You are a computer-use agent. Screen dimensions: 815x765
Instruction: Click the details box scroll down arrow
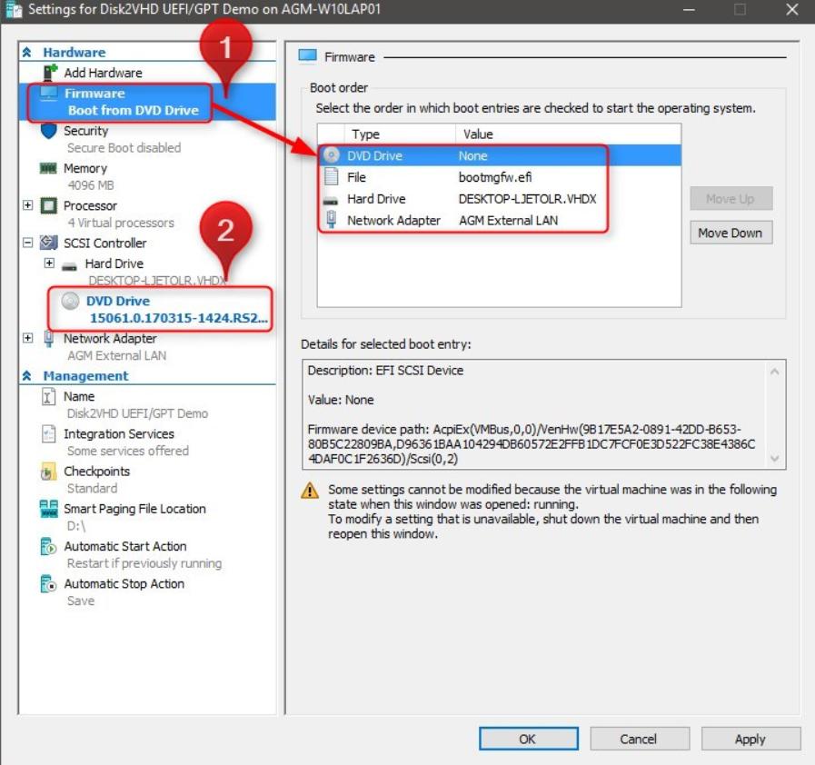[x=774, y=459]
